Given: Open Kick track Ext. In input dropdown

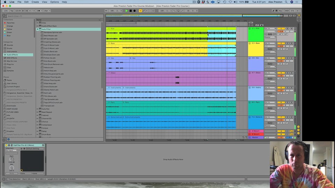Looking at the screenshot, I should (270, 29).
